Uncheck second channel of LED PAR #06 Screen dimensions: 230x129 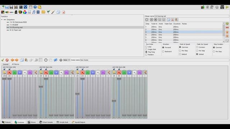[x=46, y=69]
